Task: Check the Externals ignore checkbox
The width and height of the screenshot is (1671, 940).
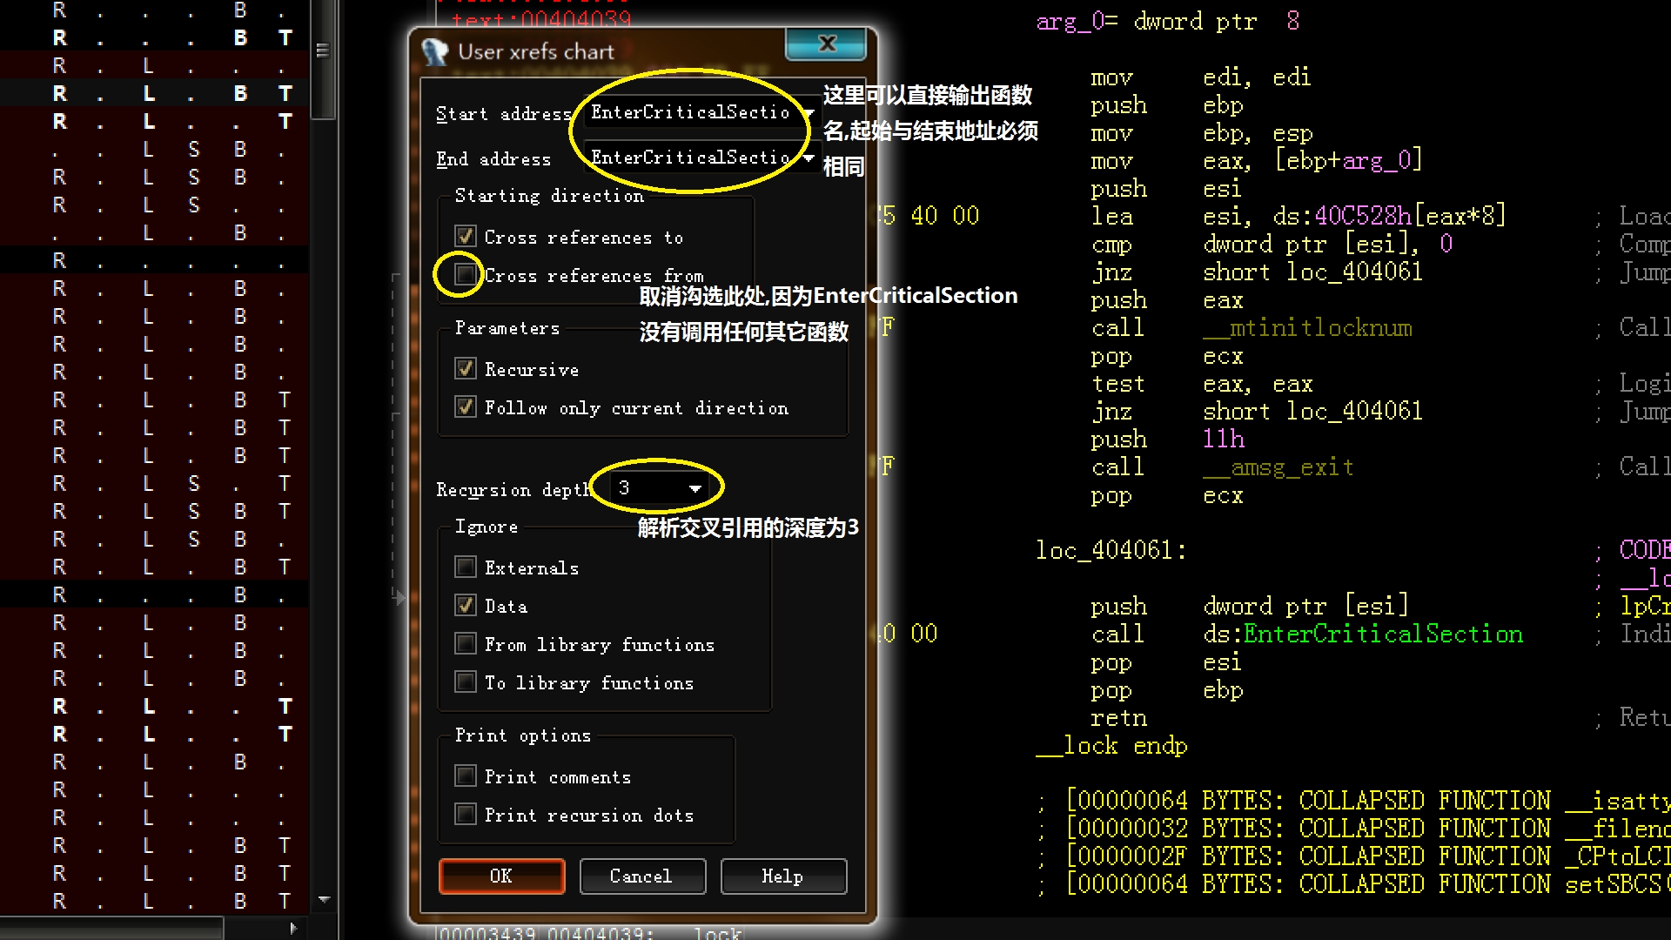Action: [x=466, y=567]
